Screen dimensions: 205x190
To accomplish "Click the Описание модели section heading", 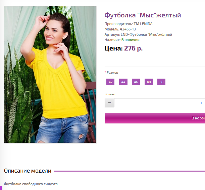I will (x=28, y=171).
